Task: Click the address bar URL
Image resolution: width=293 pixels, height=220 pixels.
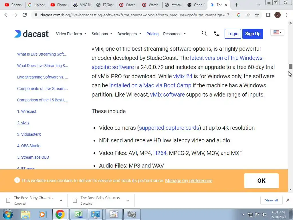Action: click(136, 15)
